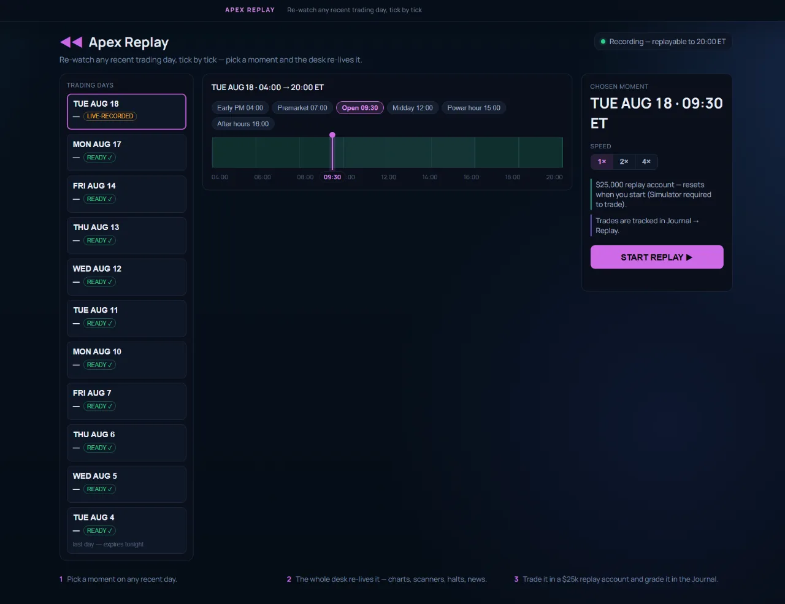The image size is (785, 604).
Task: Click the green recording status dot
Action: (x=603, y=42)
